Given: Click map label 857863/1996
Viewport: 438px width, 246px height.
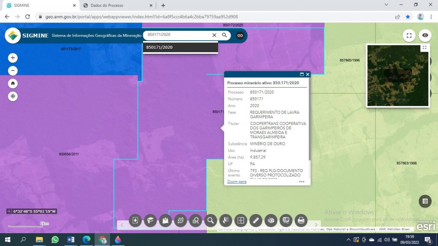Looking at the screenshot, I should tap(406, 163).
